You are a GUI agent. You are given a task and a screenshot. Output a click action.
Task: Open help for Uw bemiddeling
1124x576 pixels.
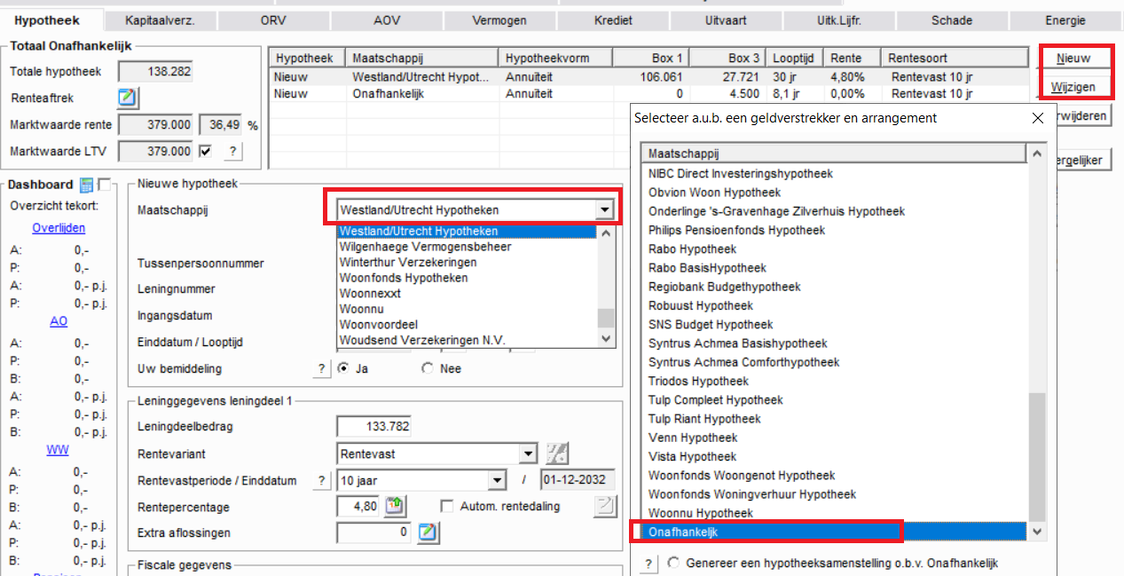coord(321,368)
